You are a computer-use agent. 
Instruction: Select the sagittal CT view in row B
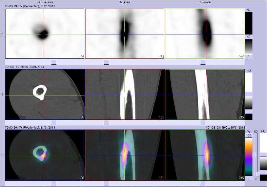point(125,94)
